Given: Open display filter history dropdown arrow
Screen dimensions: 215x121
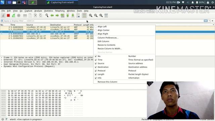Looking at the screenshot, I should click(x=209, y=21).
